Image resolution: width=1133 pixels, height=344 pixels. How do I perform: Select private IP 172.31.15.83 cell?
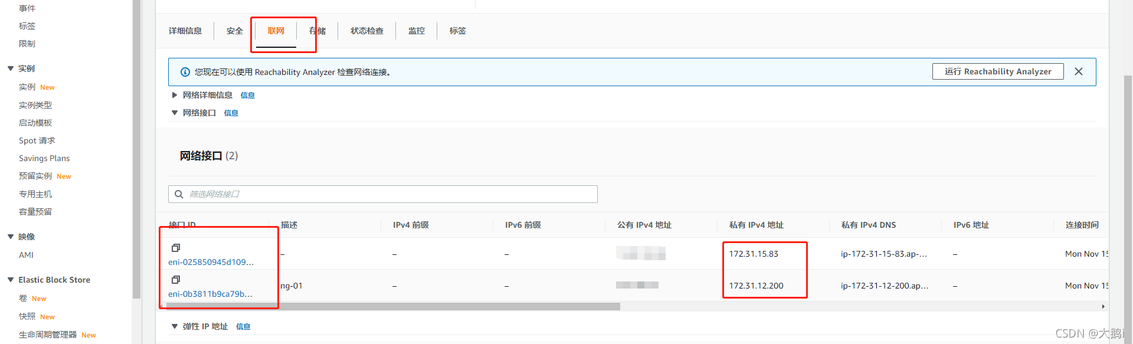click(x=754, y=254)
